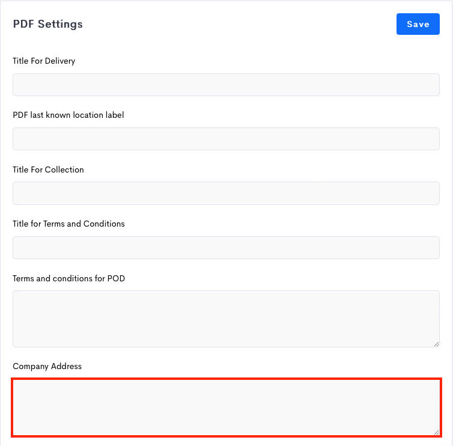Set focus inside the POD terms box
Screen dimensions: 453x446
(x=227, y=319)
